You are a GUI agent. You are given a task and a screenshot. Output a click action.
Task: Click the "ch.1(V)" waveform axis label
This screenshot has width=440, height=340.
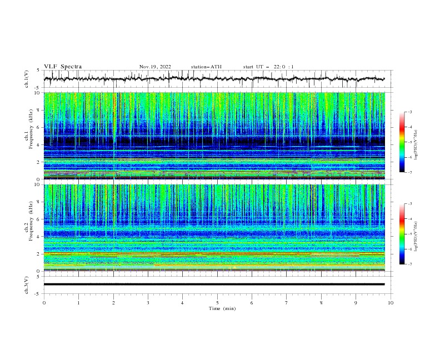27,79
